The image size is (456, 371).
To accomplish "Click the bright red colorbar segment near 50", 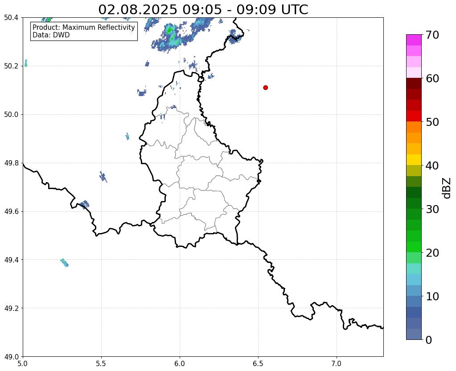I will (x=414, y=116).
